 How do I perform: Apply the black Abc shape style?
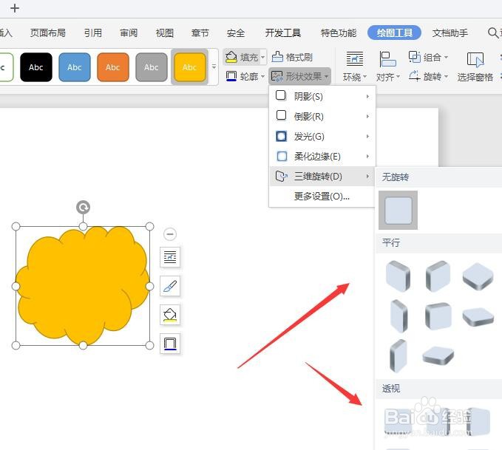tap(36, 67)
